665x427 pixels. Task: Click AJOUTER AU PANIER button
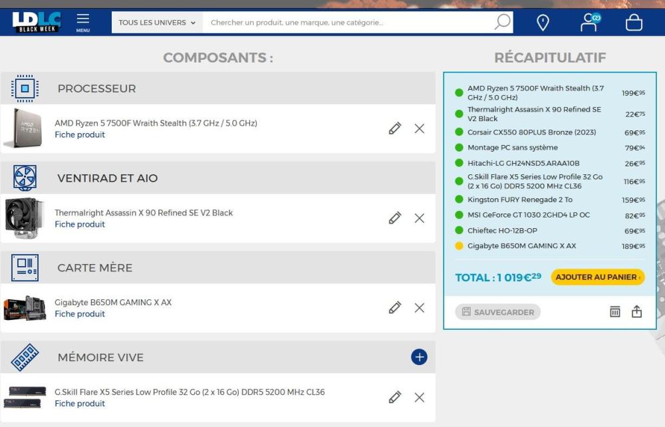[598, 277]
